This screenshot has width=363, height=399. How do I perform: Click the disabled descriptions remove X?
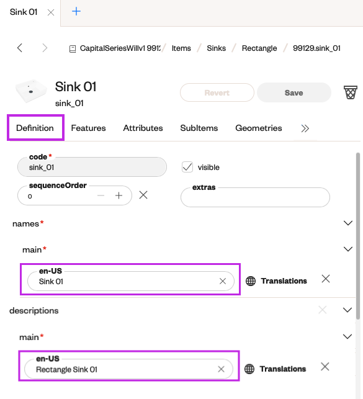pos(322,310)
